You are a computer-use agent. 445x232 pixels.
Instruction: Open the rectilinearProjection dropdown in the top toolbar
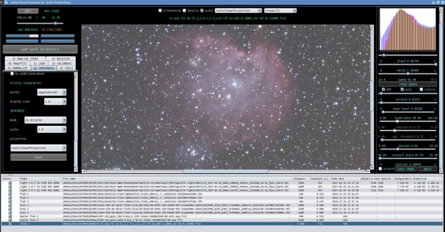[238, 11]
